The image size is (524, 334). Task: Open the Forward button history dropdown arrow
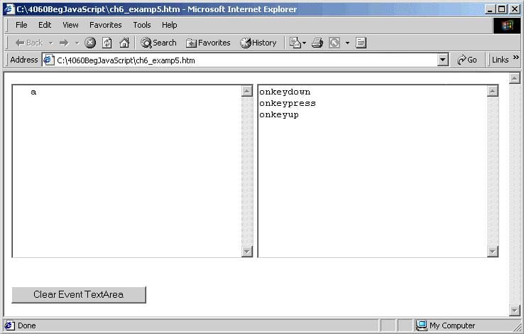click(77, 43)
